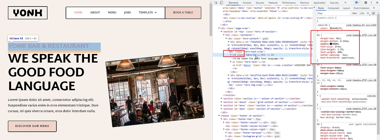Collapse the hero-content div node
The height and width of the screenshot is (140, 380).
pos(226,39)
